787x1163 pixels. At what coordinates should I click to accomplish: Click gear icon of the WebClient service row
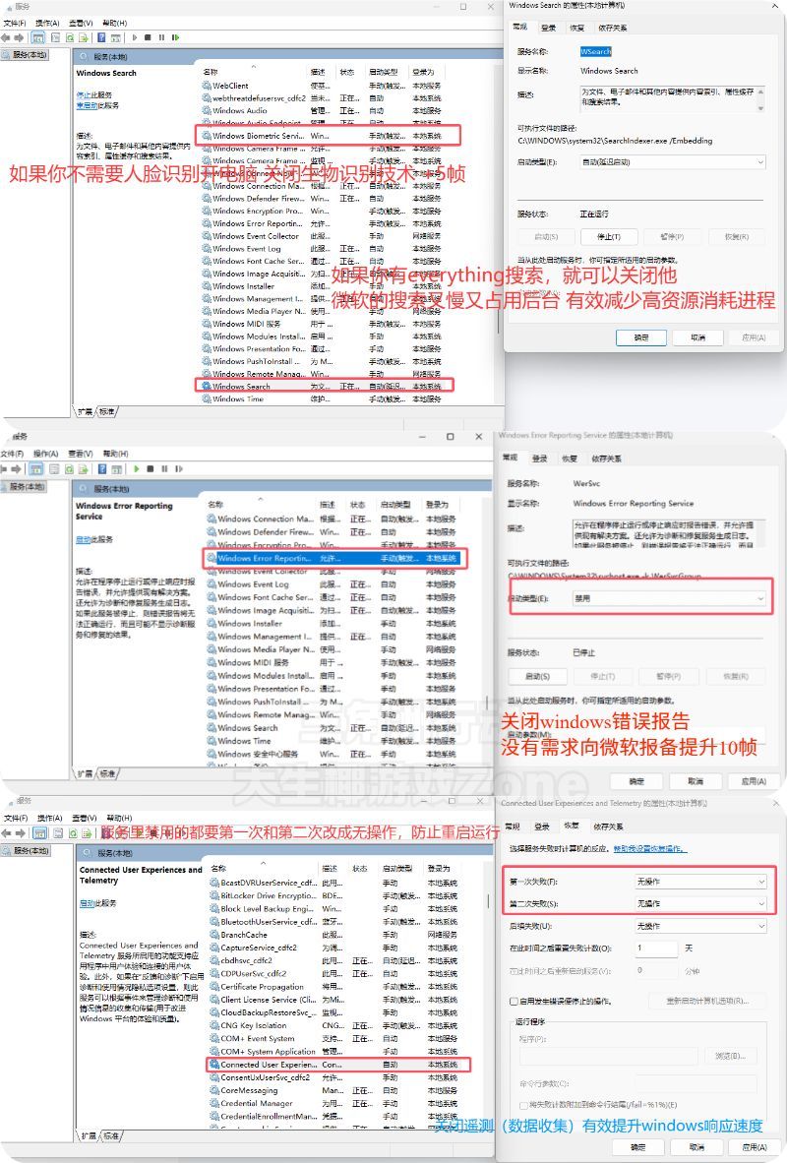[x=207, y=86]
